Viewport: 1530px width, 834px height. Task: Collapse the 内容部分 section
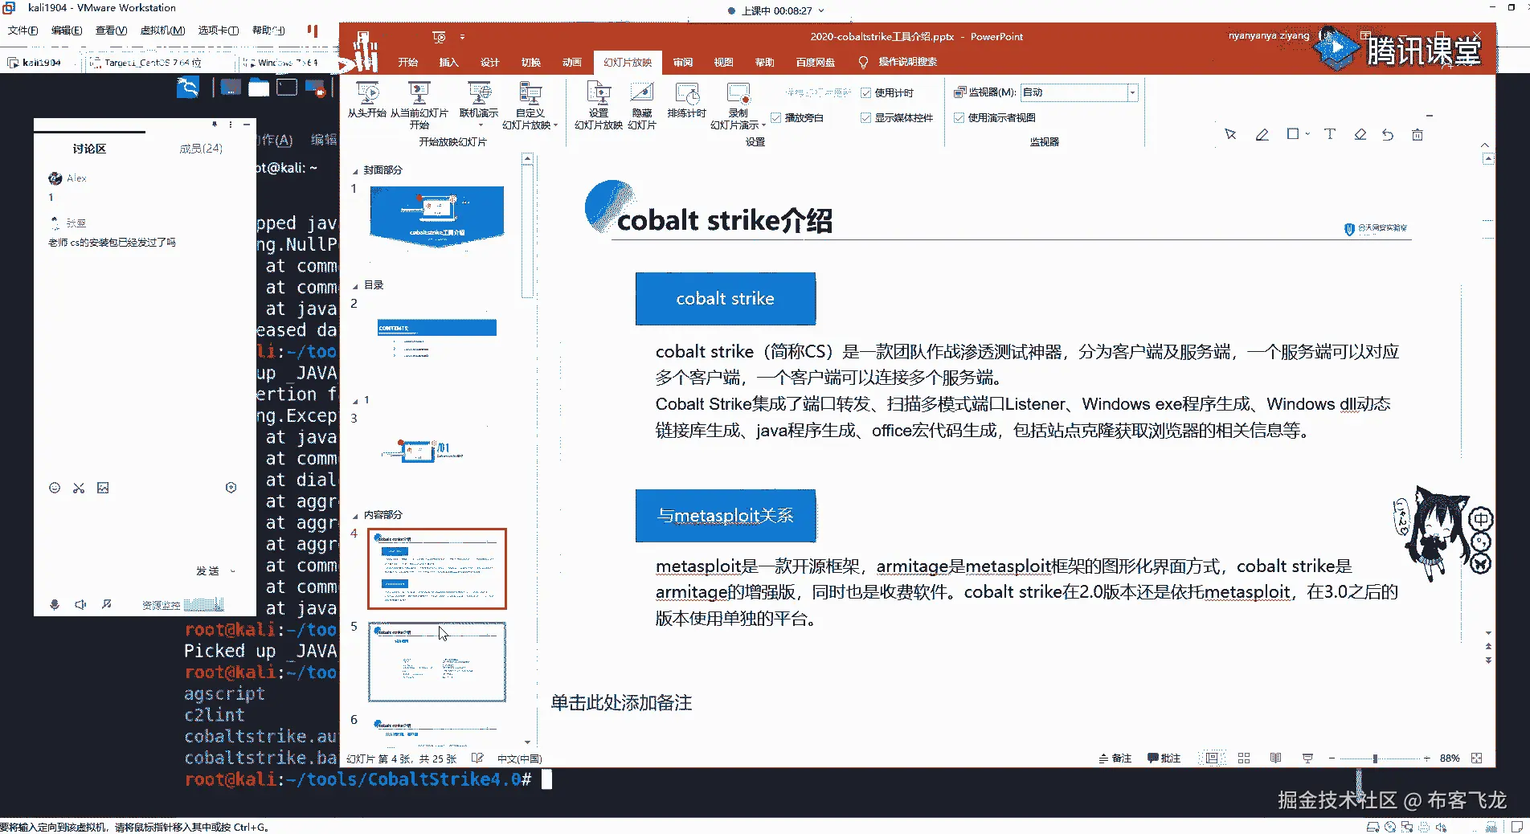[355, 516]
